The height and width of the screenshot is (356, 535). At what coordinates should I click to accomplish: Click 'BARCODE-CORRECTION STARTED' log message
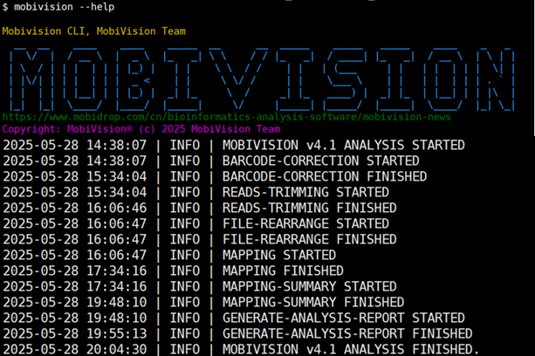click(320, 161)
